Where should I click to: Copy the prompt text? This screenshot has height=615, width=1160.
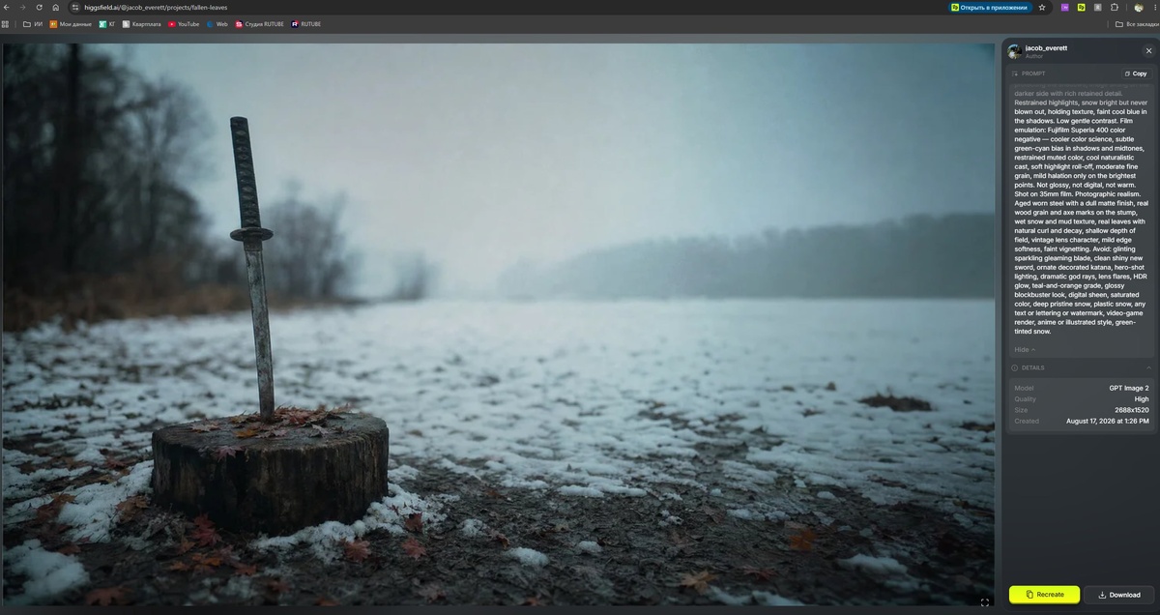click(x=1136, y=73)
